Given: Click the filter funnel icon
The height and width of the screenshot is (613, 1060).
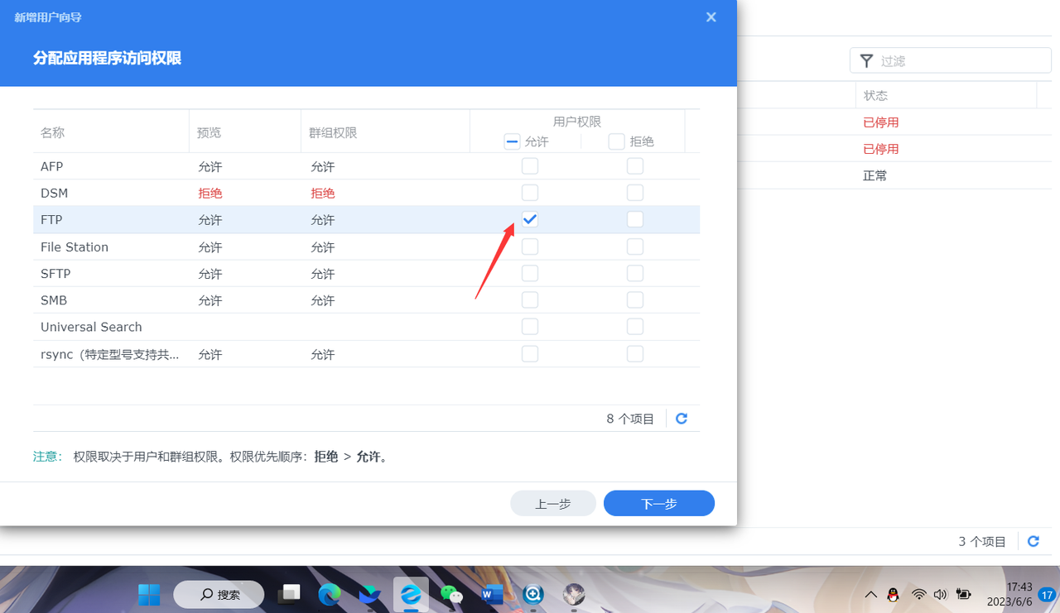Looking at the screenshot, I should 866,60.
